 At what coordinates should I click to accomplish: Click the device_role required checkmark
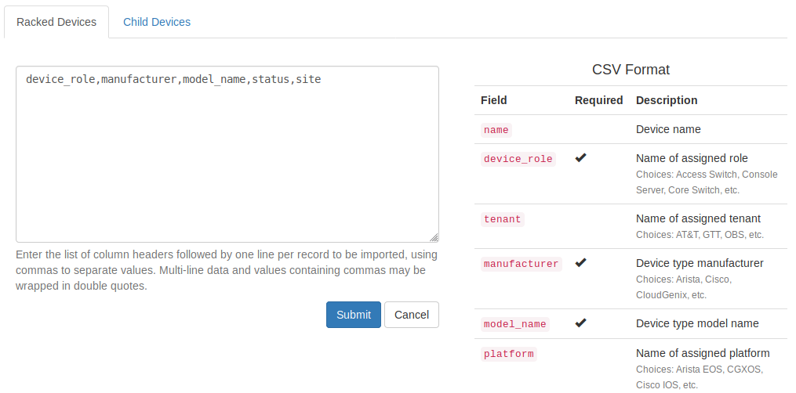coord(581,157)
